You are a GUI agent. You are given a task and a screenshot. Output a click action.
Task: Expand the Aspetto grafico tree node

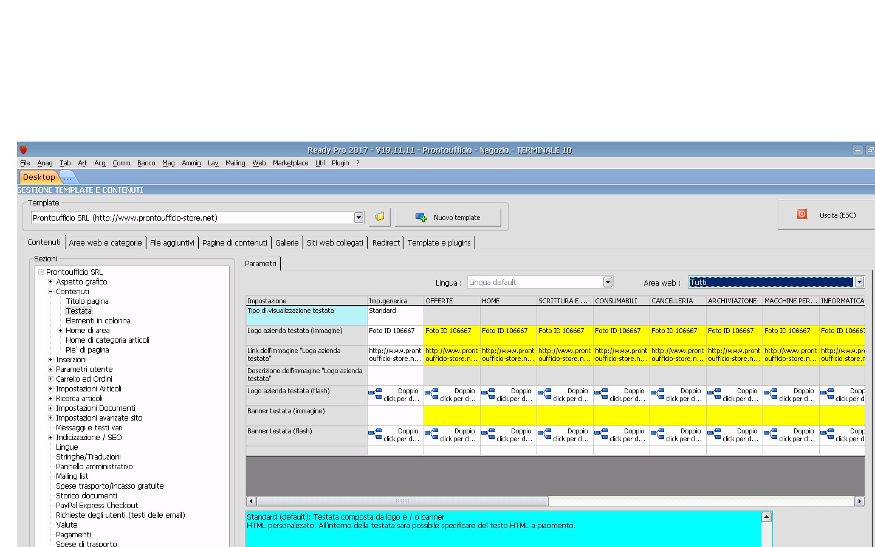pos(51,282)
